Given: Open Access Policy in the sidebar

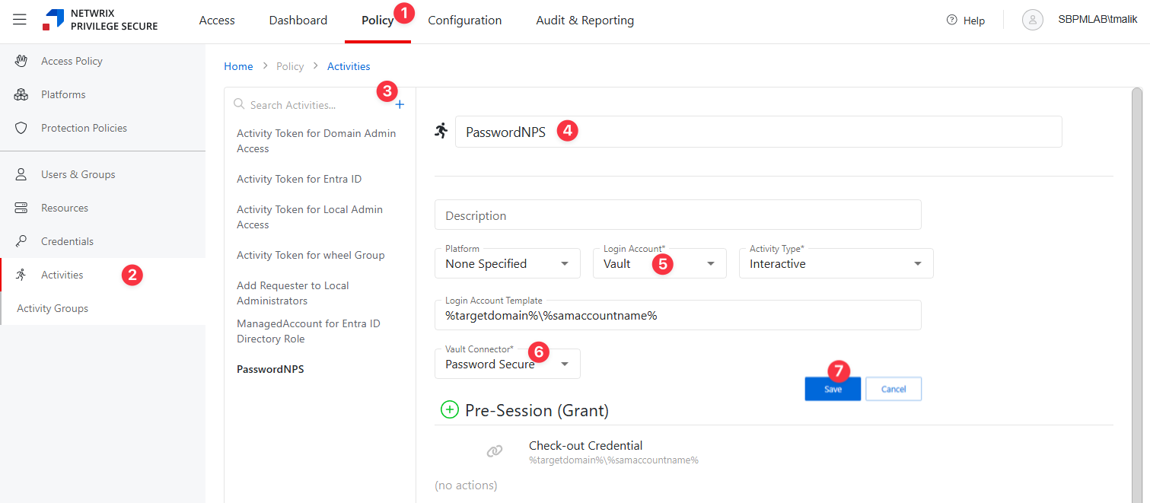Looking at the screenshot, I should point(72,61).
